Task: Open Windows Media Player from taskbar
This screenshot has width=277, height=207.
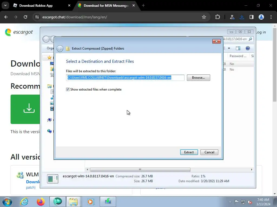Action: pyautogui.click(x=91, y=202)
